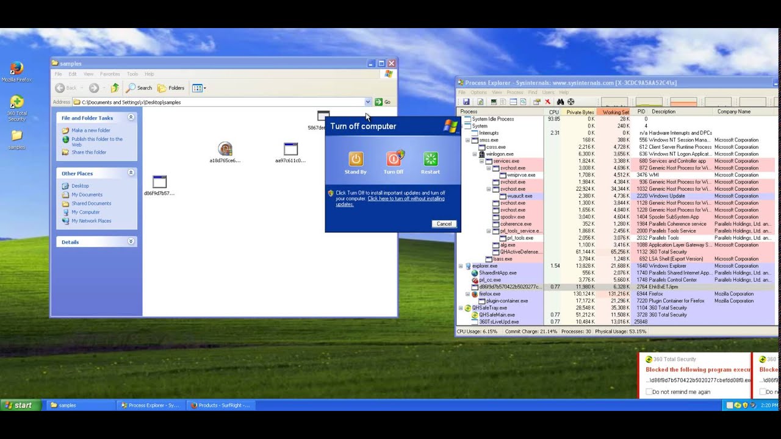
Task: Go to Desktop in Other Places
Action: coord(80,186)
